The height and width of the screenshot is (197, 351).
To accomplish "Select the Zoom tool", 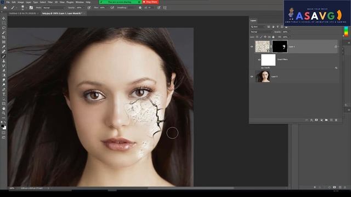I will click(x=4, y=113).
